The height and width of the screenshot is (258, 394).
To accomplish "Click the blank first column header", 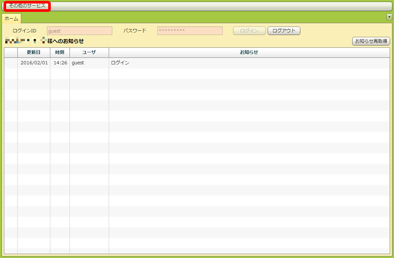I will [11, 53].
